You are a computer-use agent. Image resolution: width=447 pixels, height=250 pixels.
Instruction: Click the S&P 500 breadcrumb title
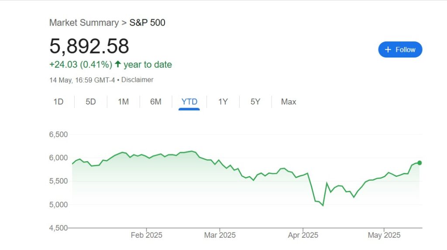pyautogui.click(x=148, y=23)
